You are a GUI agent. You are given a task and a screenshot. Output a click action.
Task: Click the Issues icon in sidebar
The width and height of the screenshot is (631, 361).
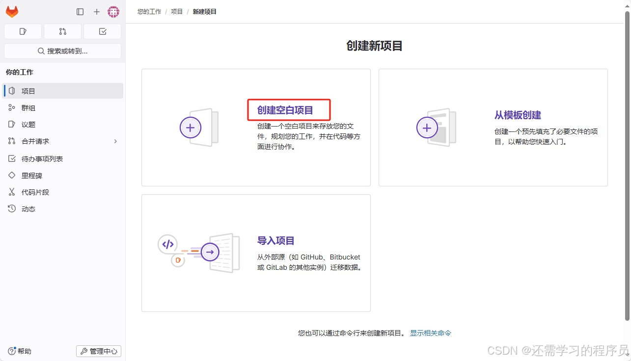click(12, 124)
